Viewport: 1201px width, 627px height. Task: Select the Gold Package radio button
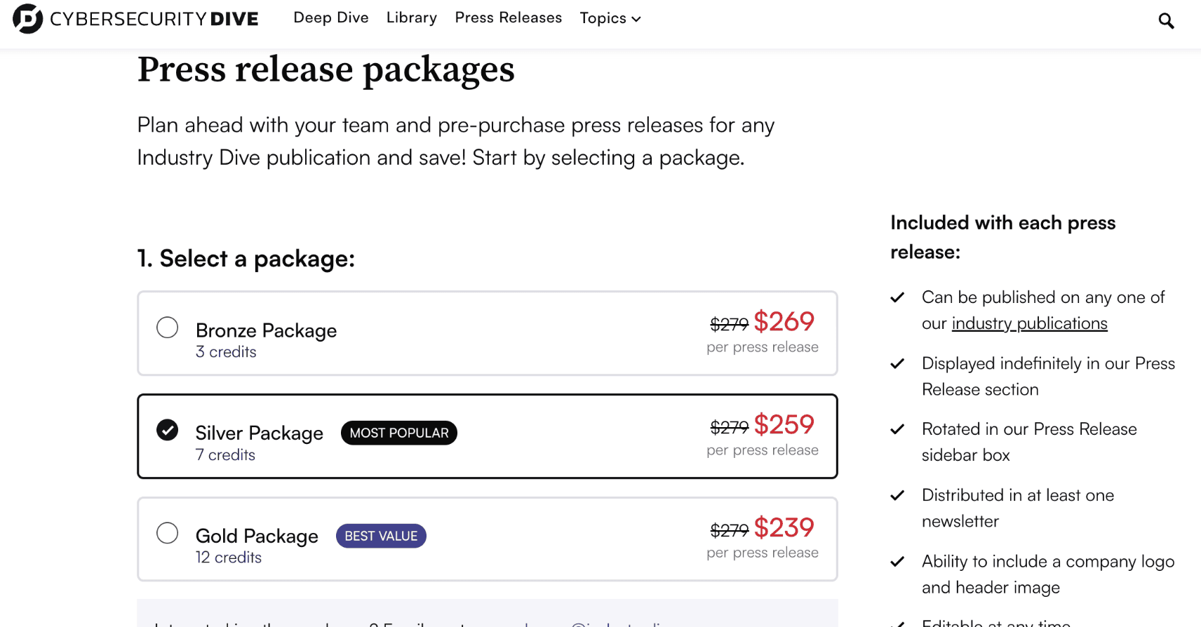click(x=167, y=533)
